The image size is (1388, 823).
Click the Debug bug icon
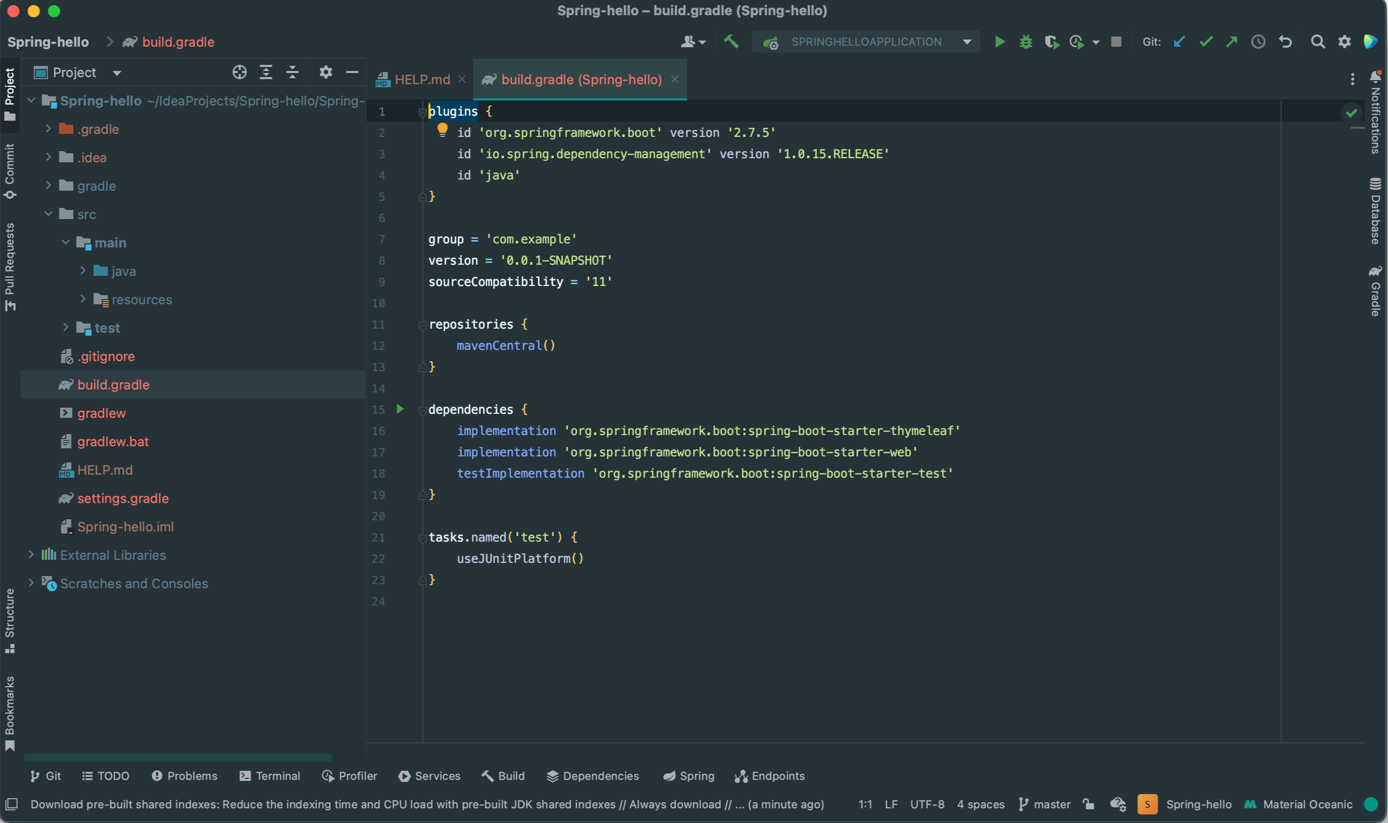point(1026,42)
